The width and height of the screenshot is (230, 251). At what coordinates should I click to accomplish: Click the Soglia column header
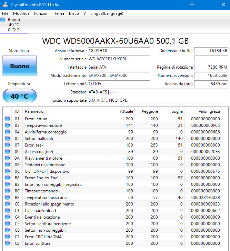(172, 111)
